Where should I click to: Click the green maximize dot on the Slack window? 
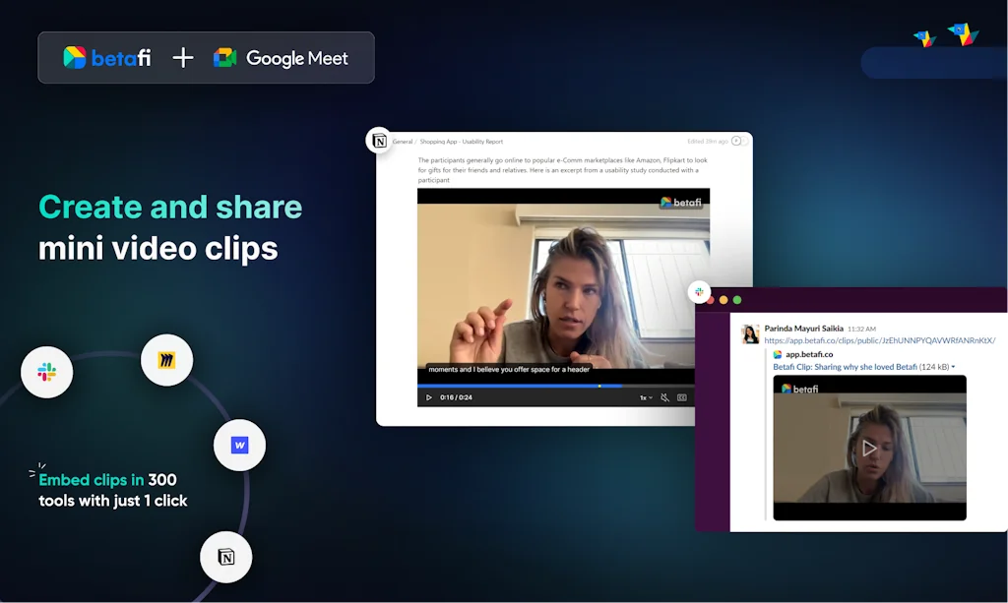tap(737, 300)
